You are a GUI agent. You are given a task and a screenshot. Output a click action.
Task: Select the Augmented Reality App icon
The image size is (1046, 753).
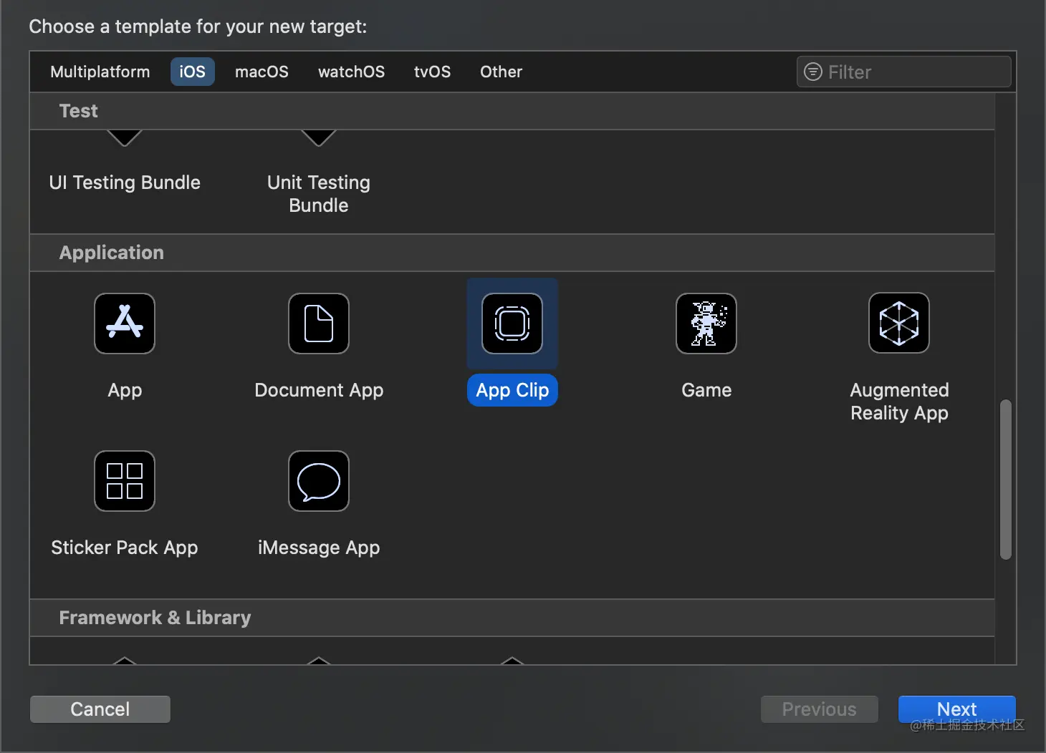[899, 323]
